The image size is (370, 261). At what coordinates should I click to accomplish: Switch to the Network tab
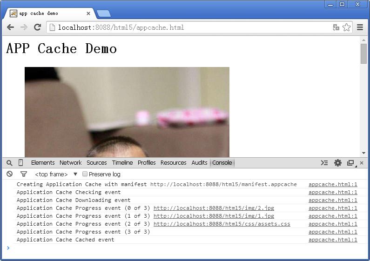(x=70, y=162)
